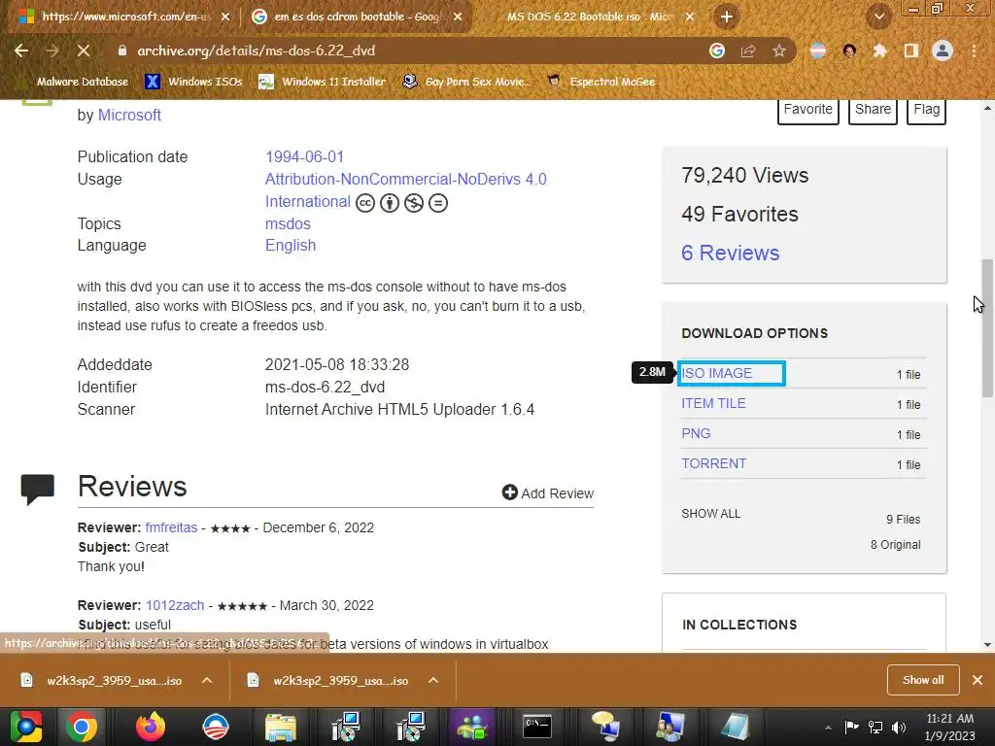Image resolution: width=995 pixels, height=746 pixels.
Task: Expand second w2k3sp2 download item menu
Action: pos(433,681)
